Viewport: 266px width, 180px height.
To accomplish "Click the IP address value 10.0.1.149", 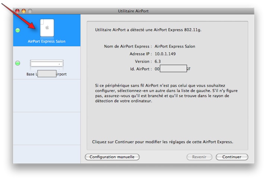I will click(x=165, y=54).
